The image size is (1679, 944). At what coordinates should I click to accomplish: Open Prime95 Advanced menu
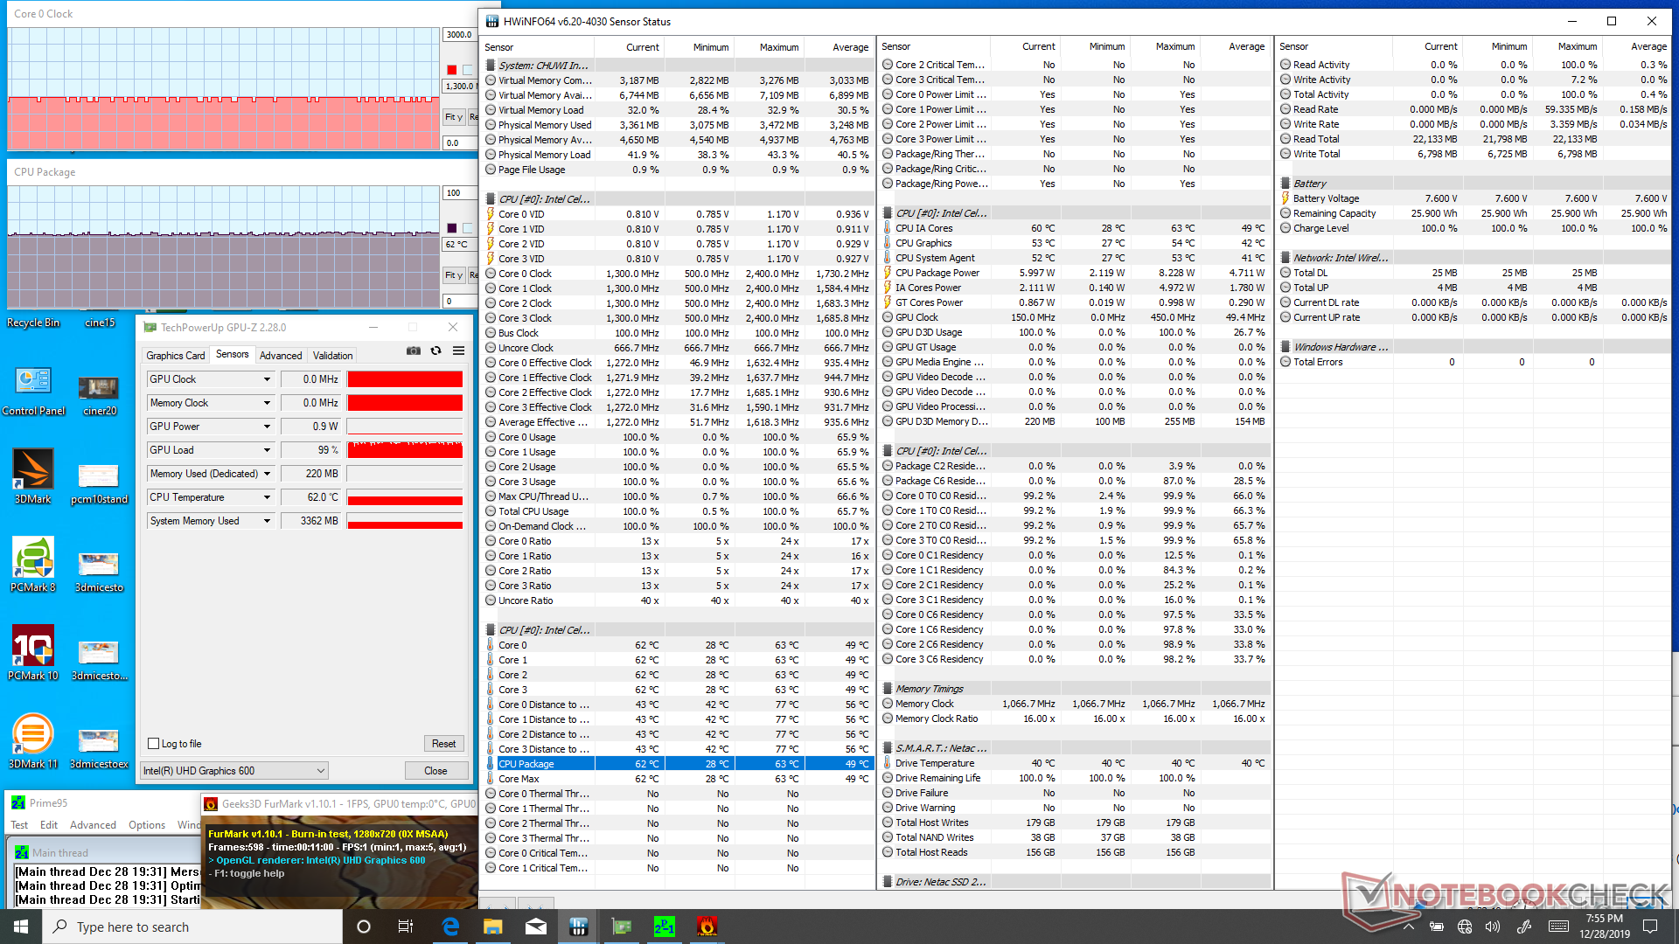(93, 825)
